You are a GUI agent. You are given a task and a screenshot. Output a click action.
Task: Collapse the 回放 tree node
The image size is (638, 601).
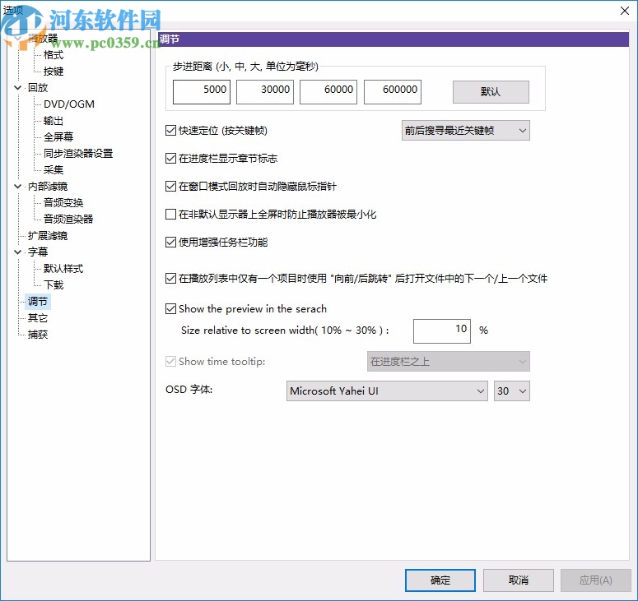pyautogui.click(x=17, y=88)
